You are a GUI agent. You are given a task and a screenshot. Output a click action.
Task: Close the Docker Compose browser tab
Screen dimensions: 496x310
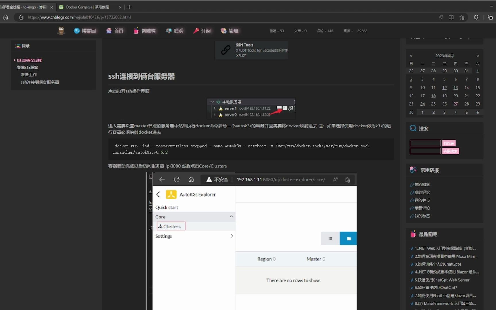coord(120,7)
